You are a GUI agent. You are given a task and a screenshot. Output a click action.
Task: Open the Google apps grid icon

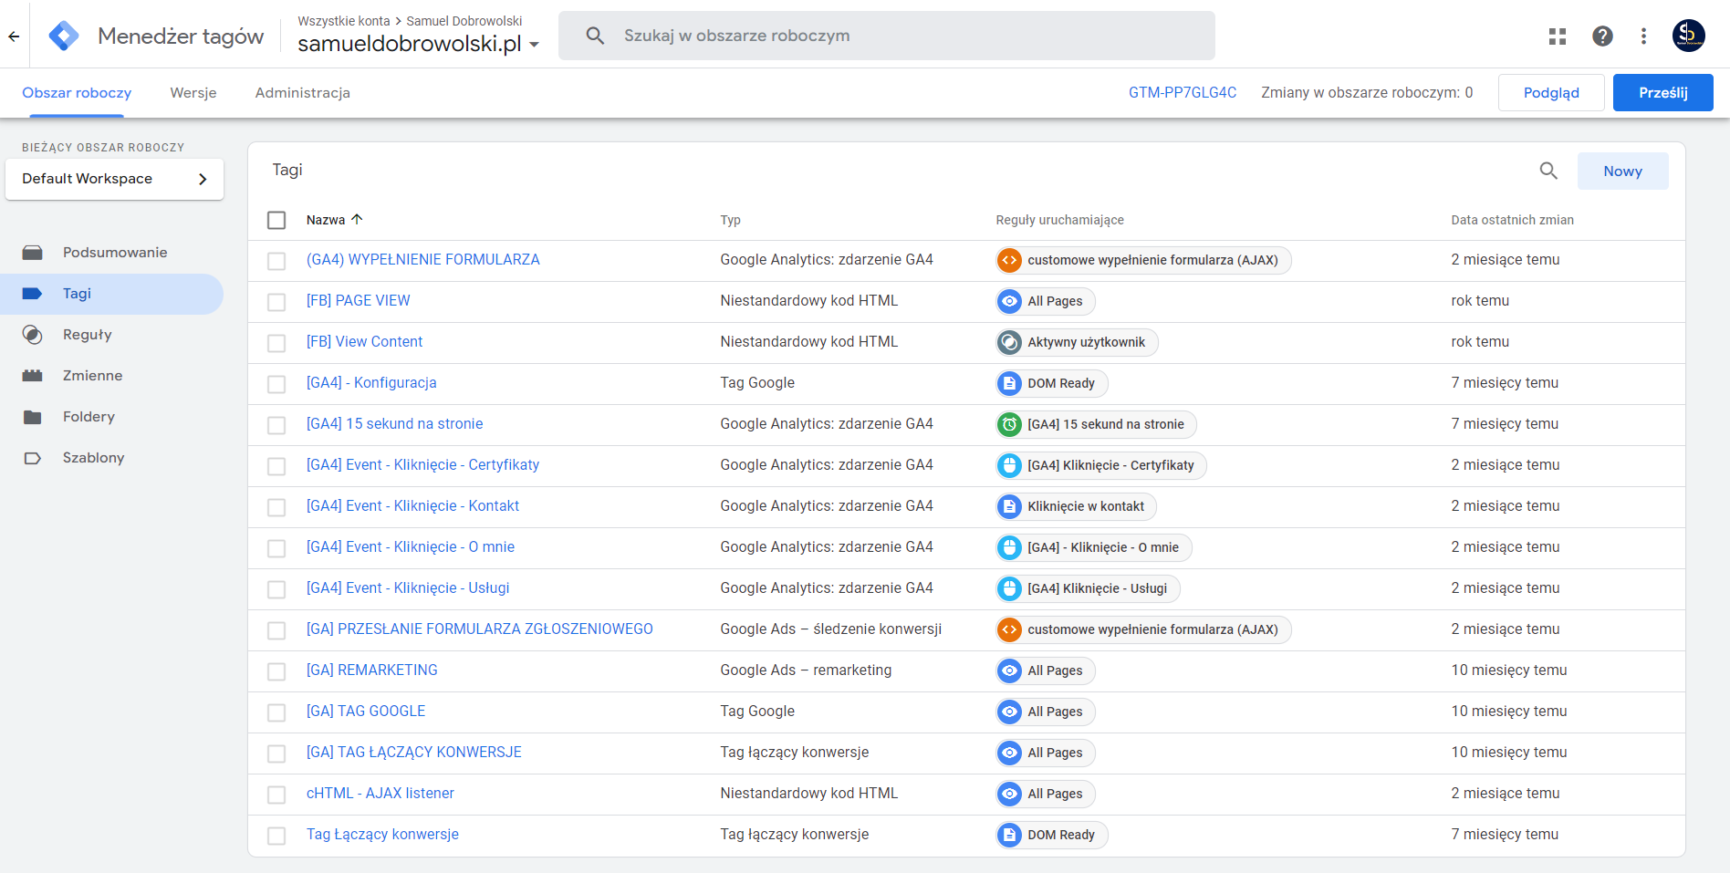(x=1558, y=36)
